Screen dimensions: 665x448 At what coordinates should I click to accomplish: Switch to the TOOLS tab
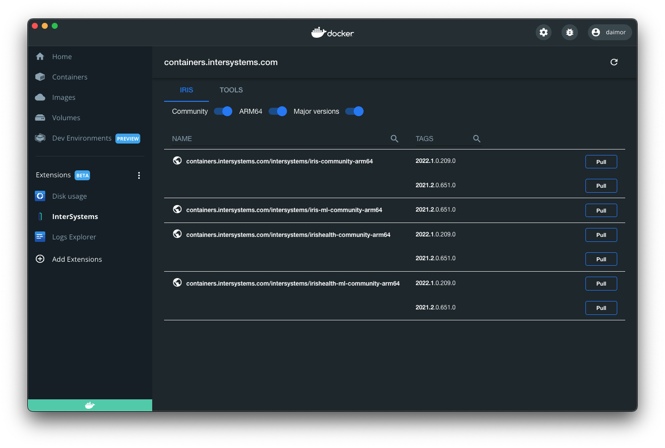click(231, 90)
